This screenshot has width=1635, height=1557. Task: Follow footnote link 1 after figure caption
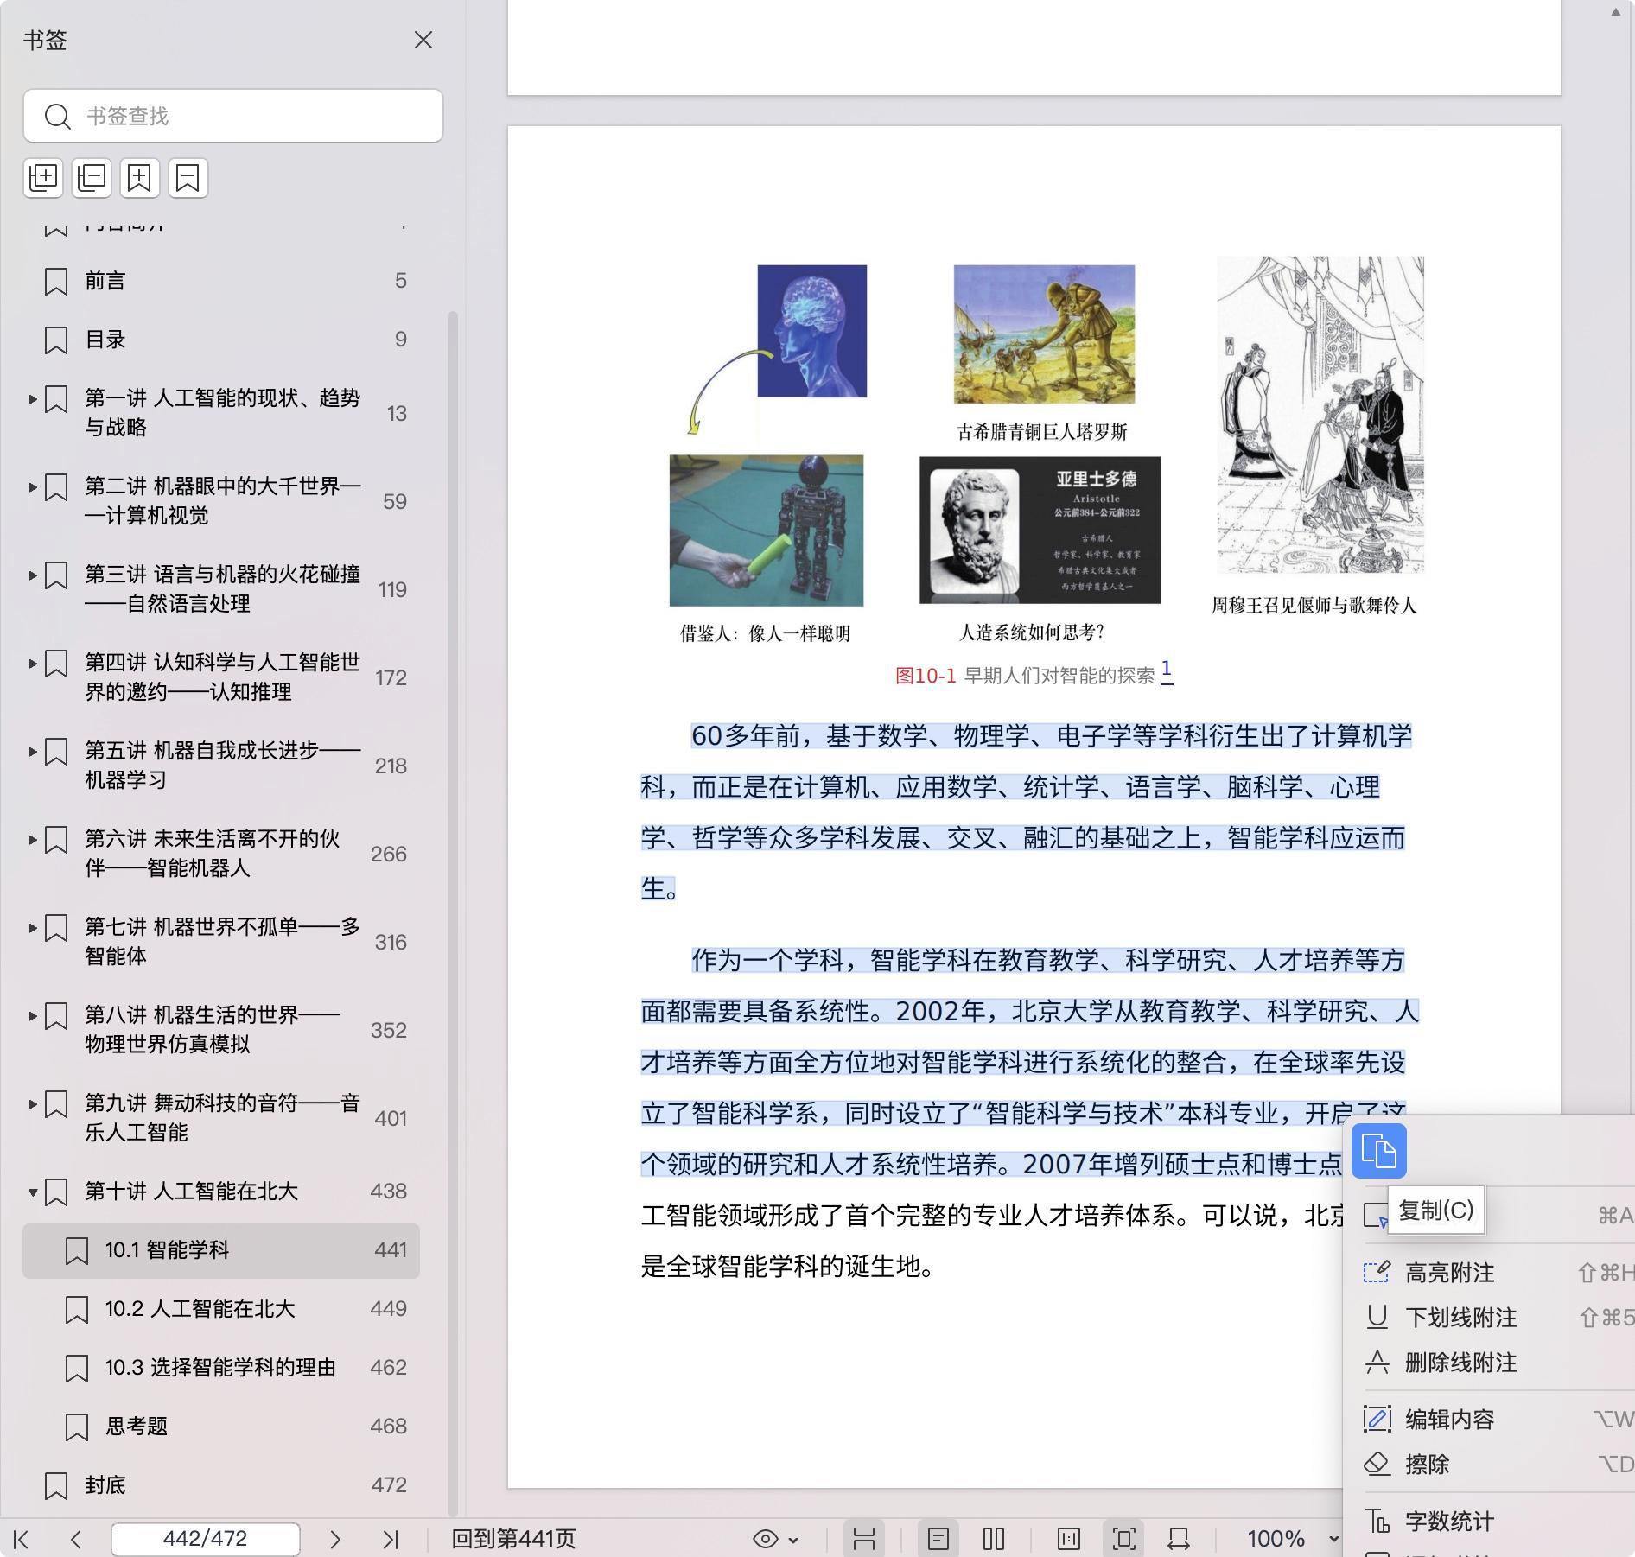pos(1166,670)
